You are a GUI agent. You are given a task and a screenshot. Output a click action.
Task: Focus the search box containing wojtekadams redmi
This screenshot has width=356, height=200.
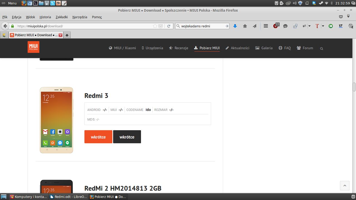pyautogui.click(x=202, y=26)
